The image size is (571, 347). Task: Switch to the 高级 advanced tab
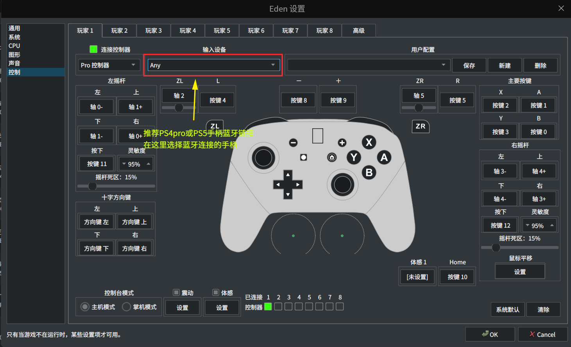tap(359, 30)
